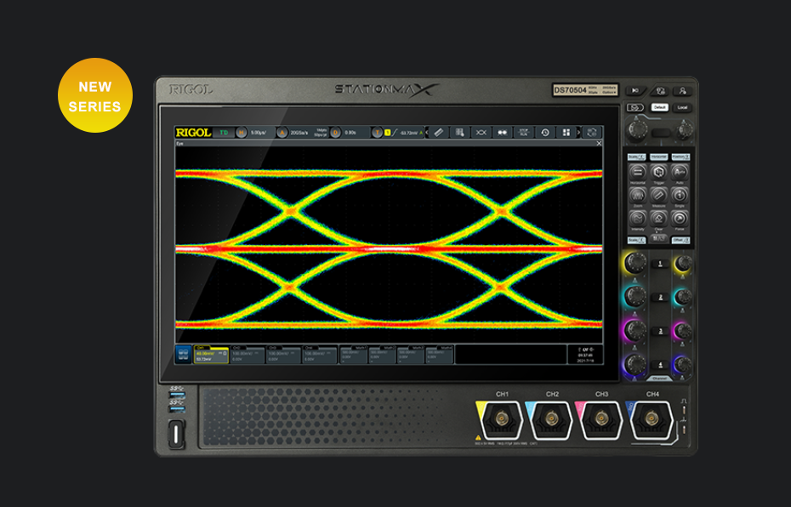Open the blue function menu at bottom-left
The image size is (791, 507).
pos(183,355)
